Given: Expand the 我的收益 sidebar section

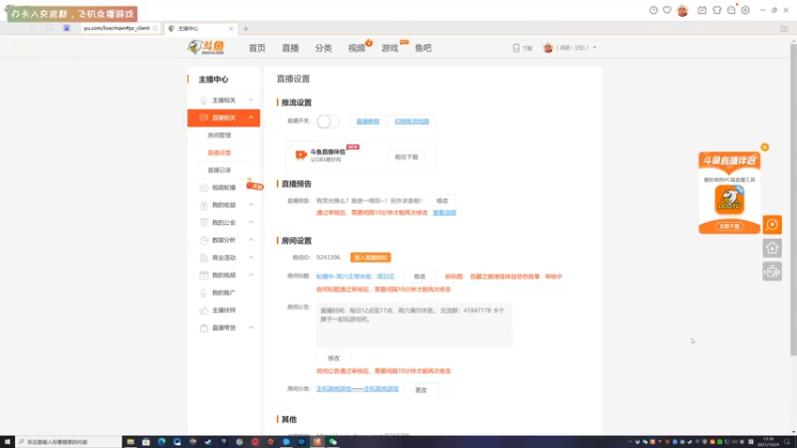Looking at the screenshot, I should click(x=251, y=205).
